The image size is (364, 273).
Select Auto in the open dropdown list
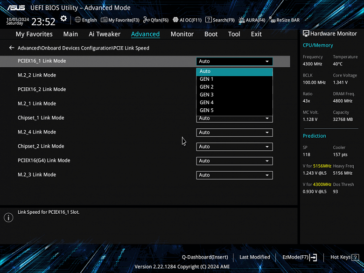point(234,71)
